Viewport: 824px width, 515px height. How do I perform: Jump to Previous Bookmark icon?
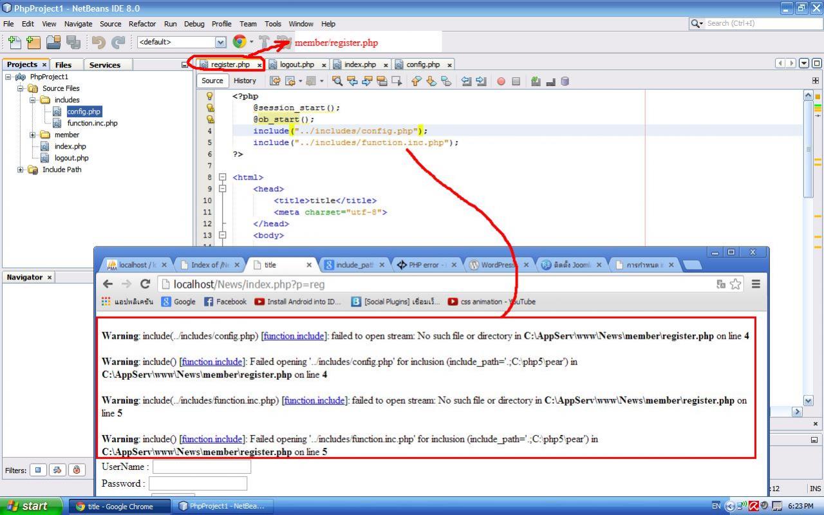coord(416,81)
